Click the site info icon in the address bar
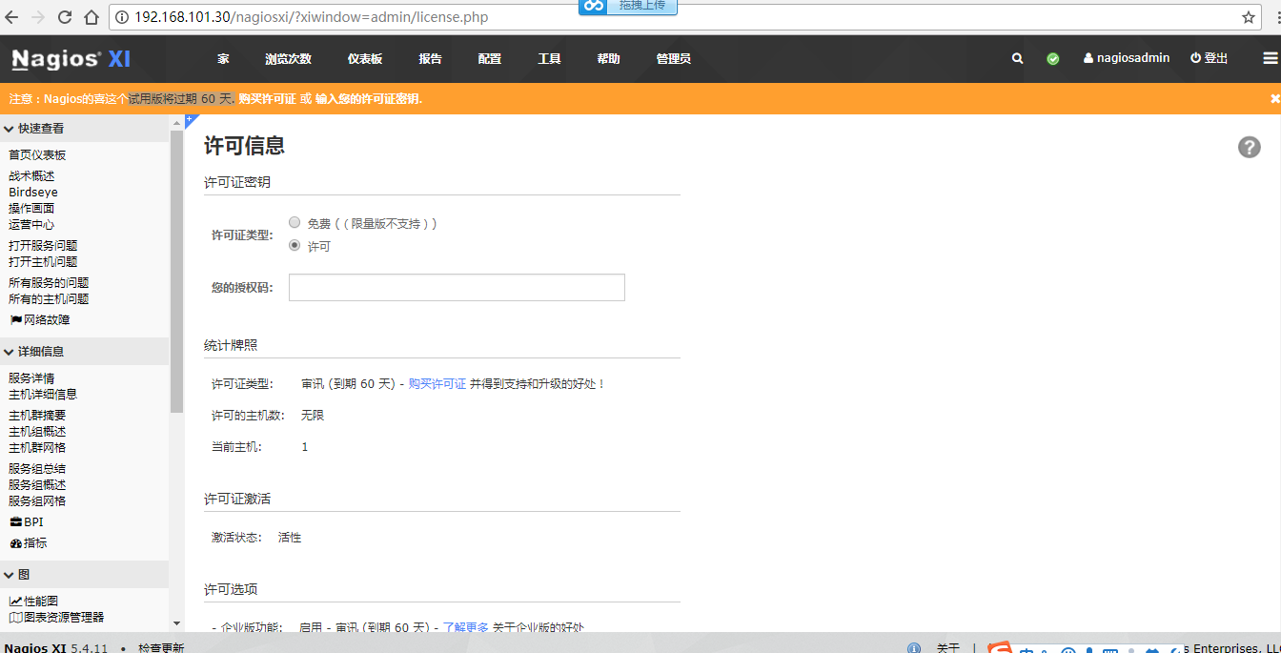 tap(123, 17)
